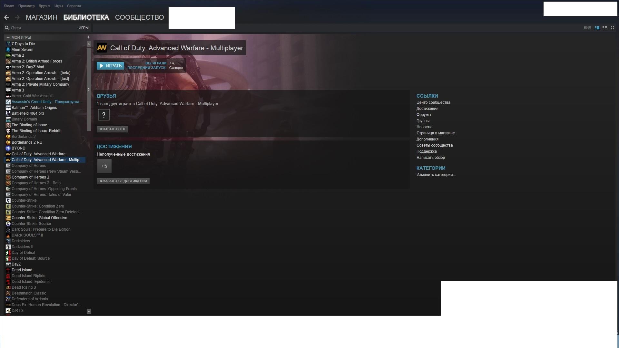
Task: Click the Написать обзор link
Action: tap(430, 158)
